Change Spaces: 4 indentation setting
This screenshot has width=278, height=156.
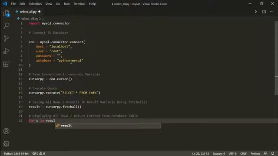click(219, 153)
